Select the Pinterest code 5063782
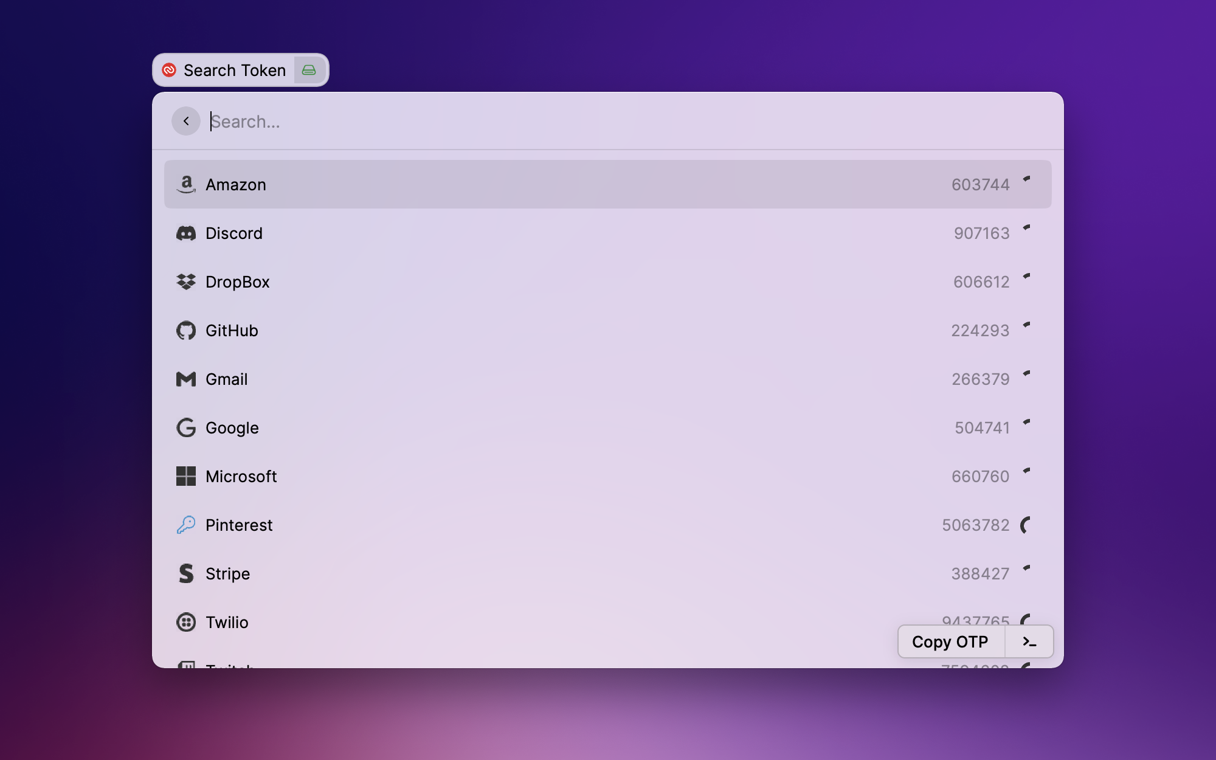The width and height of the screenshot is (1216, 760). point(975,525)
